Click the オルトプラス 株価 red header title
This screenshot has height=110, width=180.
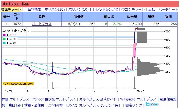16,4
